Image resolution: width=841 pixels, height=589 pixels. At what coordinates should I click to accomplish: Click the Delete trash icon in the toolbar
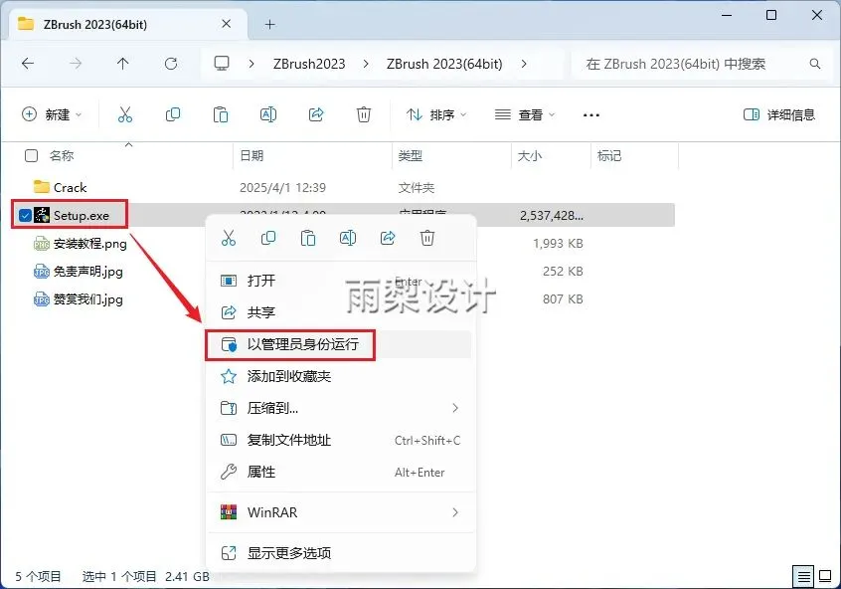click(364, 114)
